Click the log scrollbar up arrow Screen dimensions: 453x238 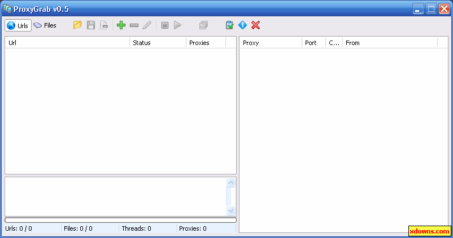pyautogui.click(x=230, y=182)
